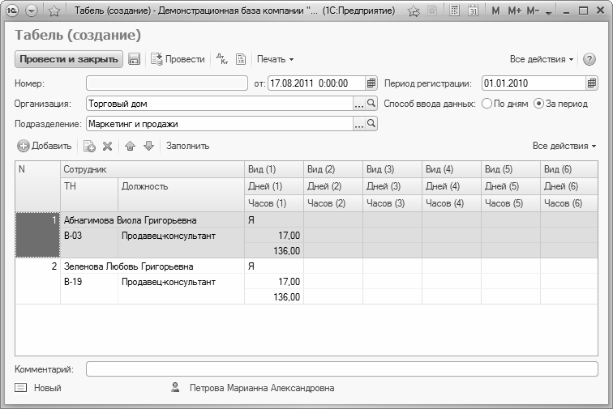Move row up with the up arrow
The width and height of the screenshot is (613, 409).
pyautogui.click(x=130, y=146)
